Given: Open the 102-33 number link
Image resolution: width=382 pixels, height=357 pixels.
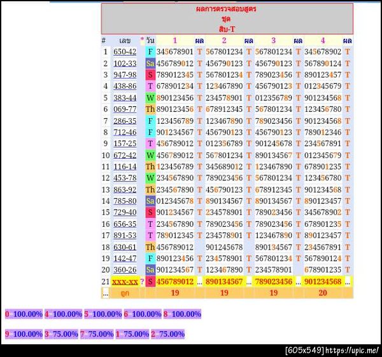Looking at the screenshot, I should point(125,64).
